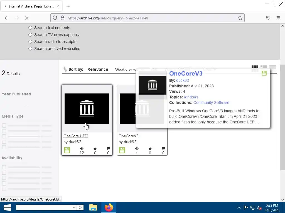The image size is (285, 213).
Task: Click the taskbar address input field
Action: coord(44,207)
